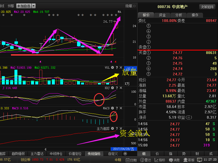Screen dimensions: 218x163
Task: Click the stock title 000736 中房地产
Action: (173, 7)
